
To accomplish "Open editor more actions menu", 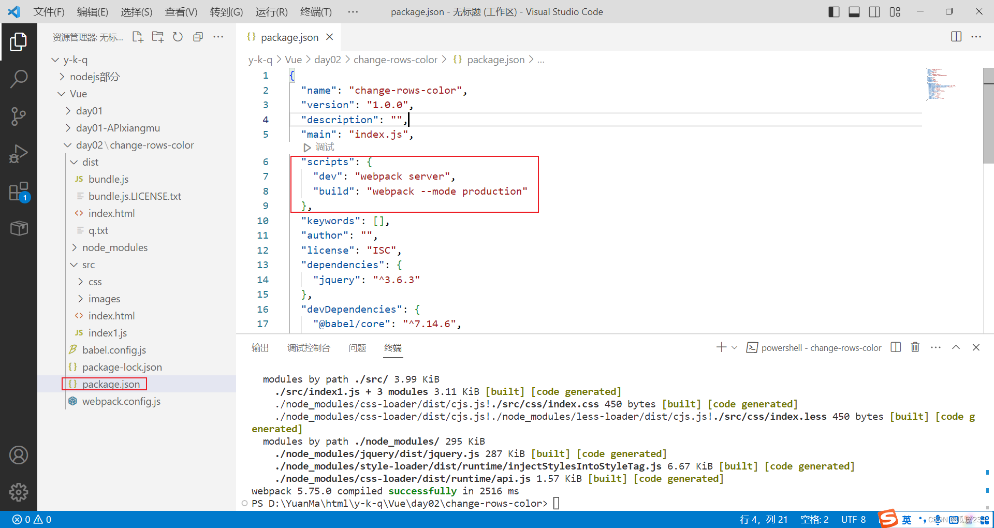I will pyautogui.click(x=976, y=37).
